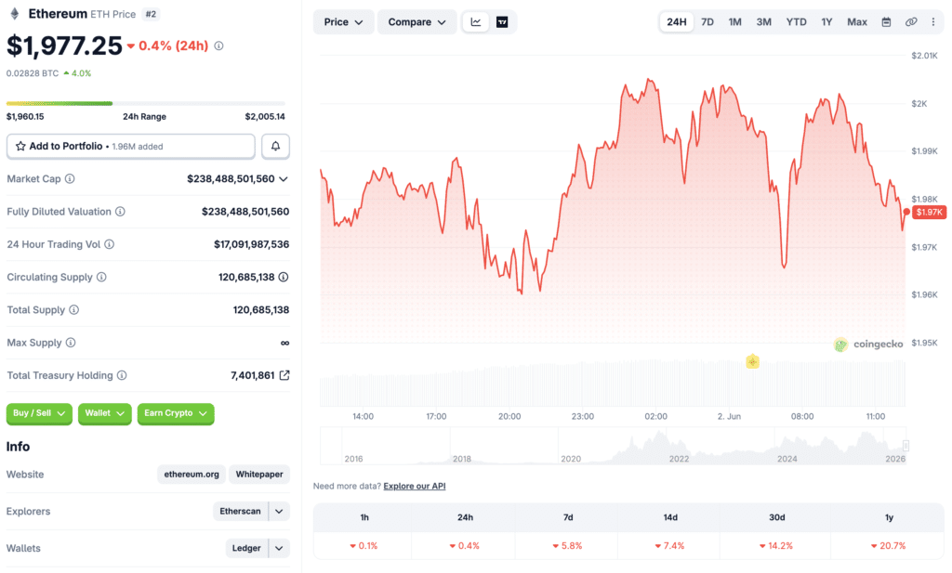Open the calendar date range icon
Screen dimensions: 952x573
(x=886, y=22)
